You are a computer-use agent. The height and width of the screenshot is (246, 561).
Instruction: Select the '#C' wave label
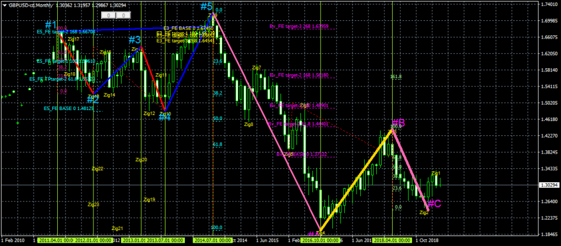click(435, 204)
